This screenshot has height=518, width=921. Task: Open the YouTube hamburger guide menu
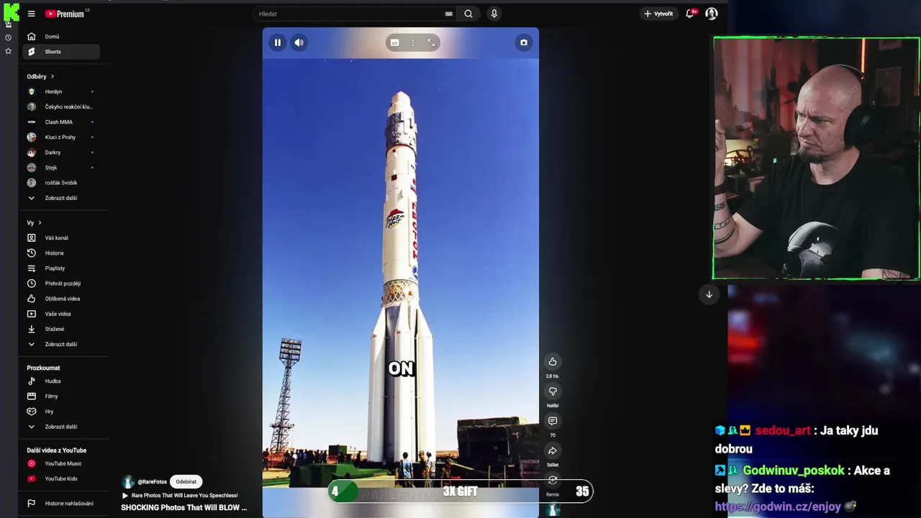pos(31,14)
